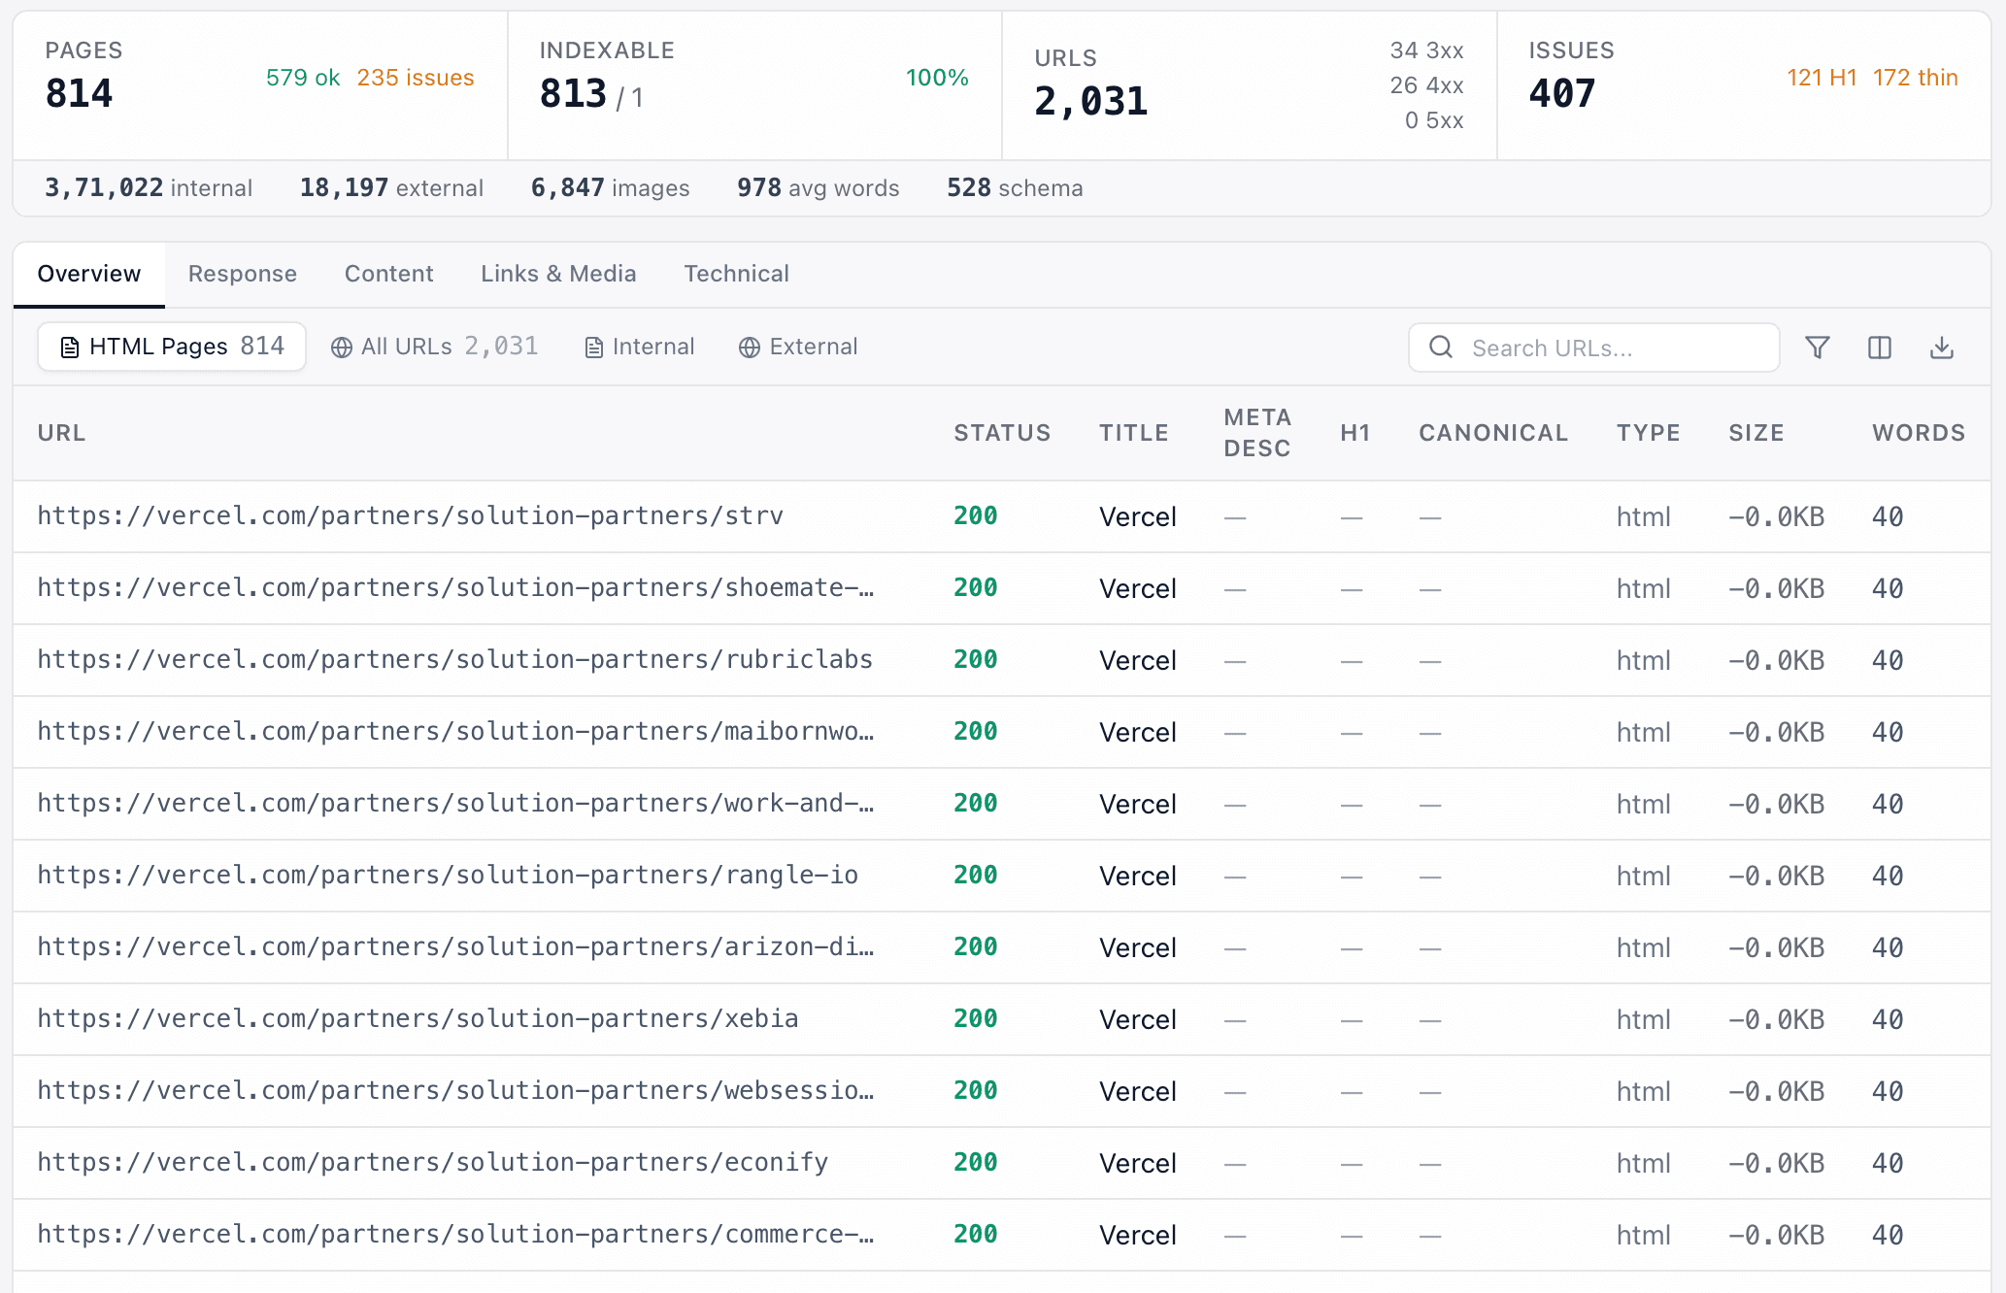Select the Internal URLs file icon
Viewport: 2006px width, 1293px height.
592,347
